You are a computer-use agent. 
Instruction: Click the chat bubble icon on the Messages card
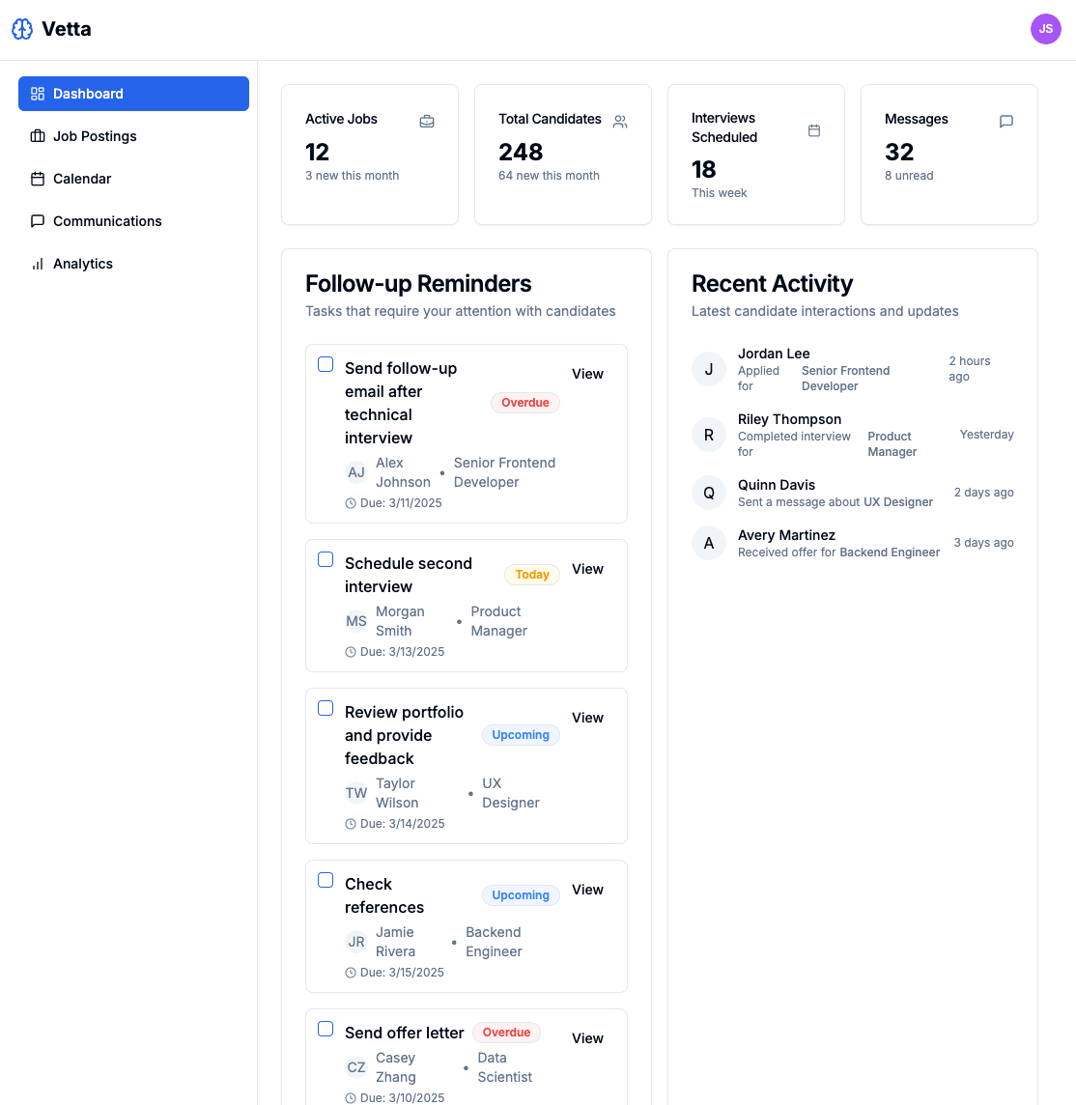pos(1005,122)
